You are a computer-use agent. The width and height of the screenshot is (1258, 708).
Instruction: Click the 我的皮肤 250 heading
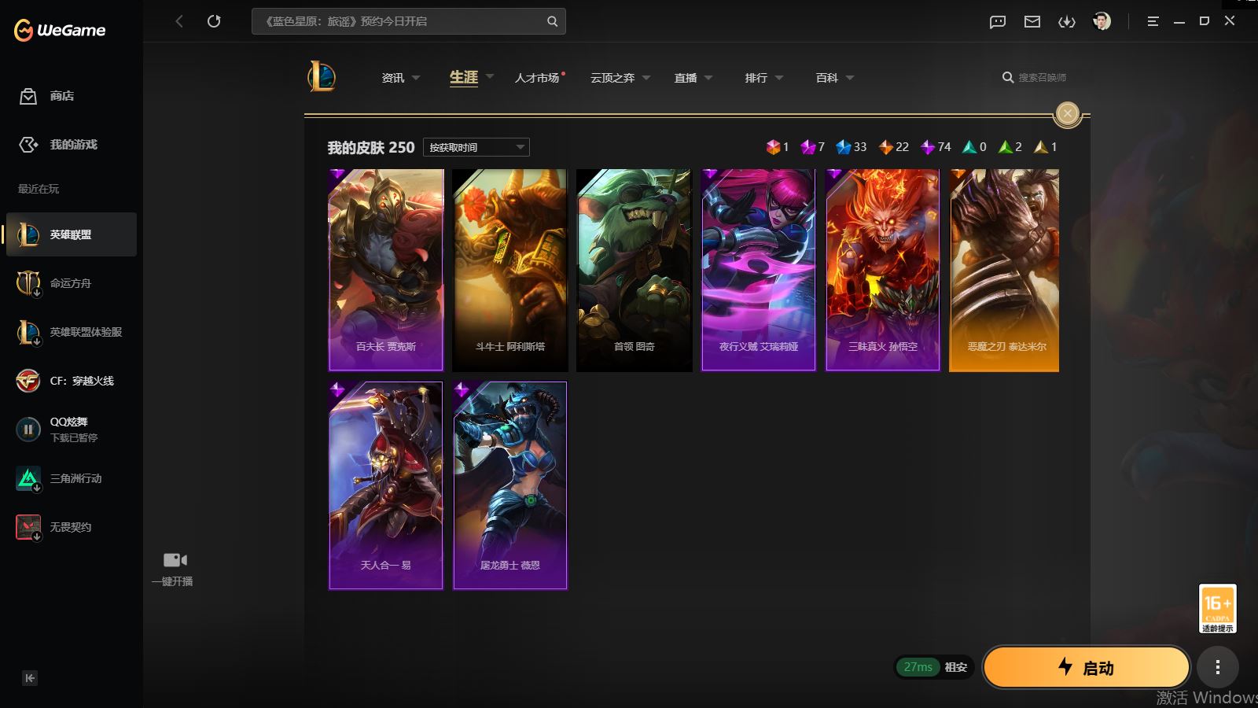(x=371, y=147)
